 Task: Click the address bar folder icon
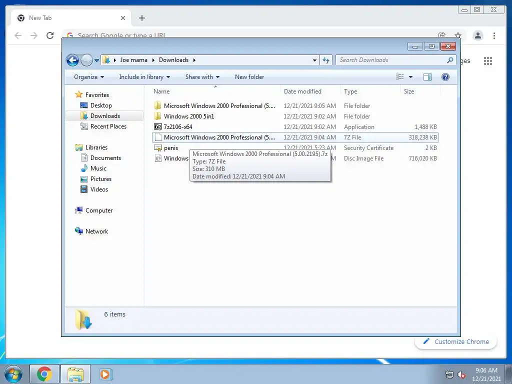pyautogui.click(x=106, y=60)
